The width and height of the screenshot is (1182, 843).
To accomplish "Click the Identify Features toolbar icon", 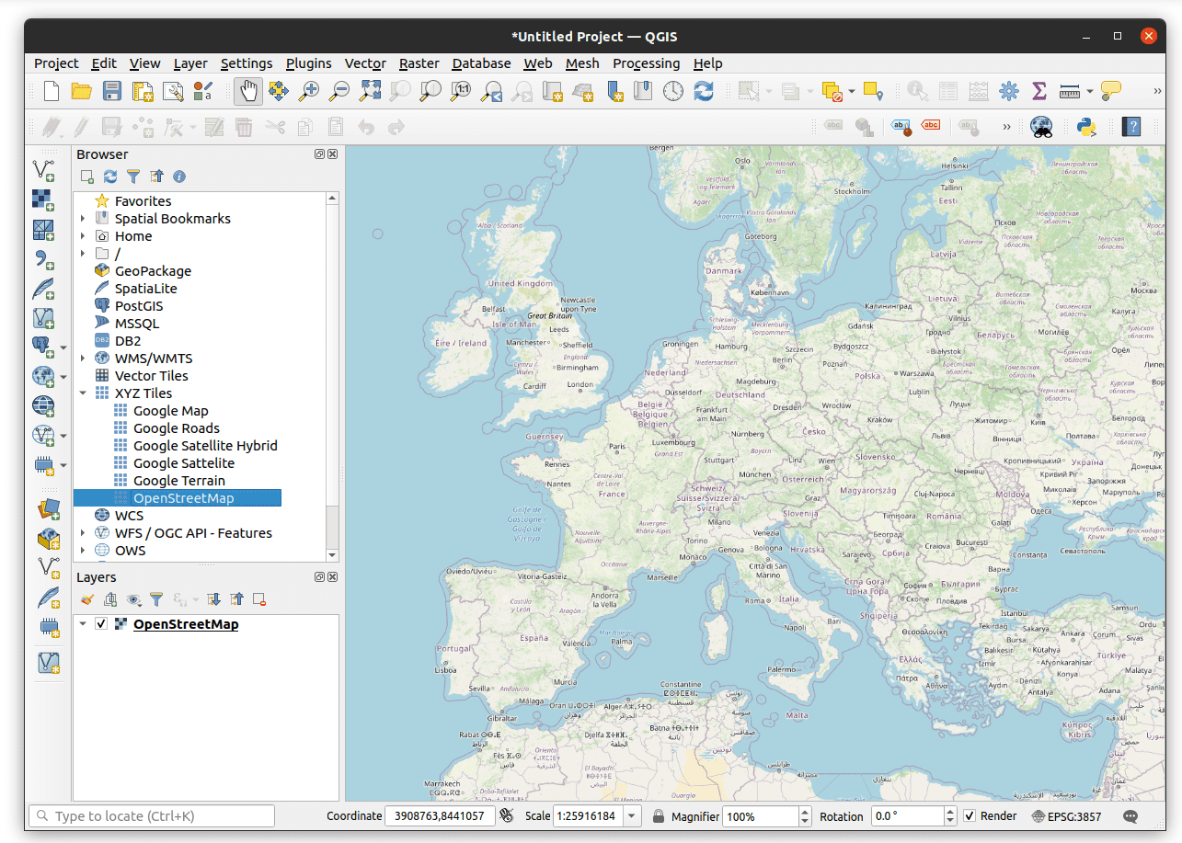I will point(917,91).
